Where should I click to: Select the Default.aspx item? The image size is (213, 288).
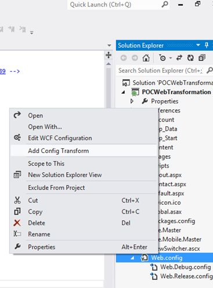coord(171,193)
